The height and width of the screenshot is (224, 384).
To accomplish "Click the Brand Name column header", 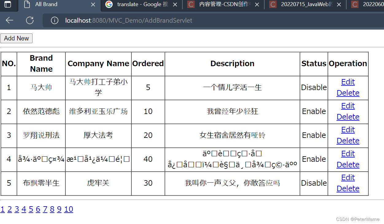I will click(x=41, y=64).
